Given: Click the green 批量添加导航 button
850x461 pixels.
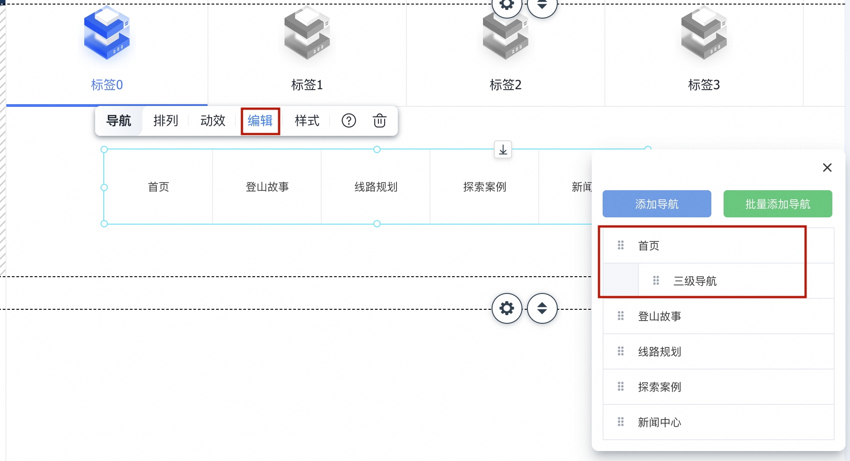Looking at the screenshot, I should tap(778, 204).
